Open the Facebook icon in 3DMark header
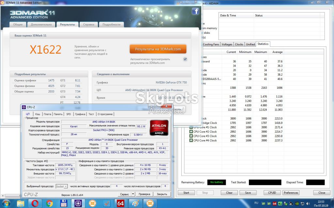The height and width of the screenshot is (208, 334). (x=195, y=11)
